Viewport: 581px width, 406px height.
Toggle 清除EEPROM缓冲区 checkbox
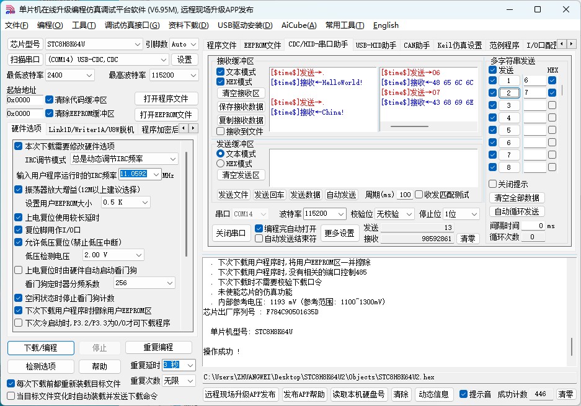[x=49, y=113]
